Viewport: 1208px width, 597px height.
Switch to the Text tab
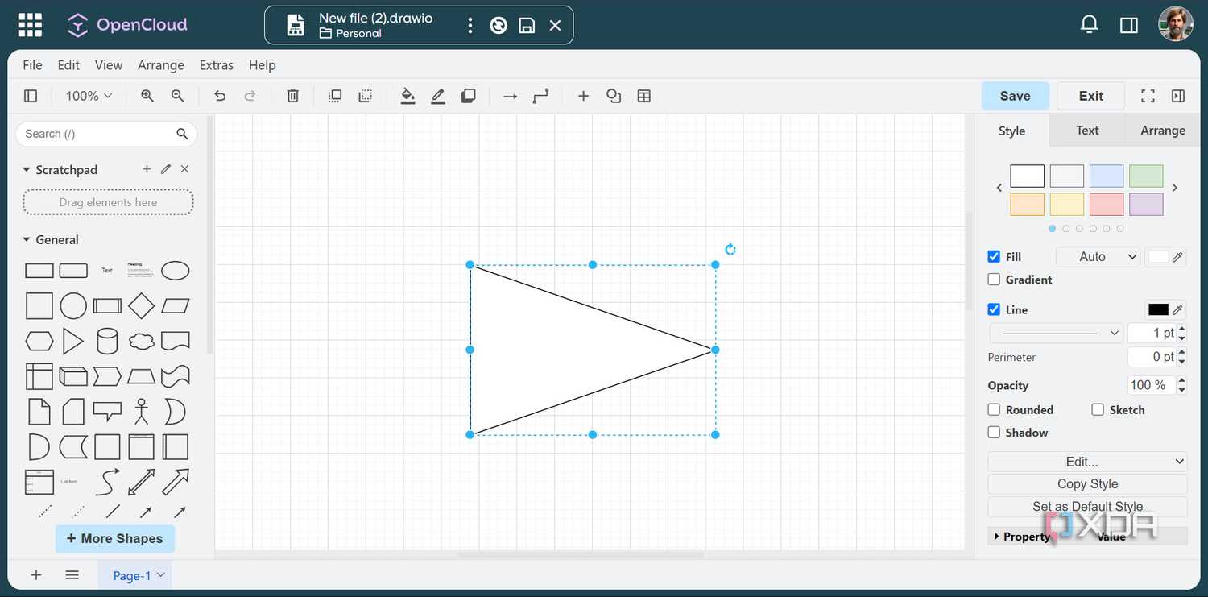pos(1087,131)
